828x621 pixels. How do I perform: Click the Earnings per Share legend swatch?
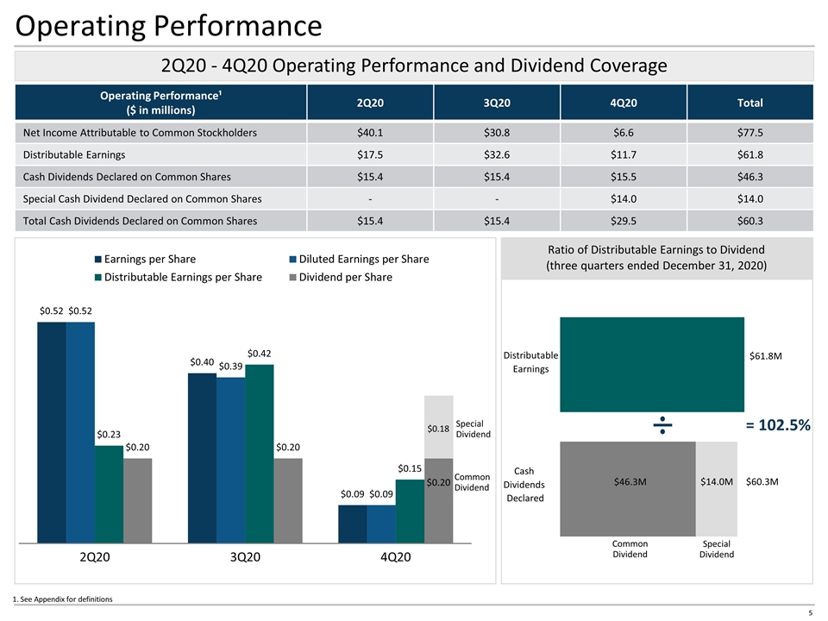[97, 260]
